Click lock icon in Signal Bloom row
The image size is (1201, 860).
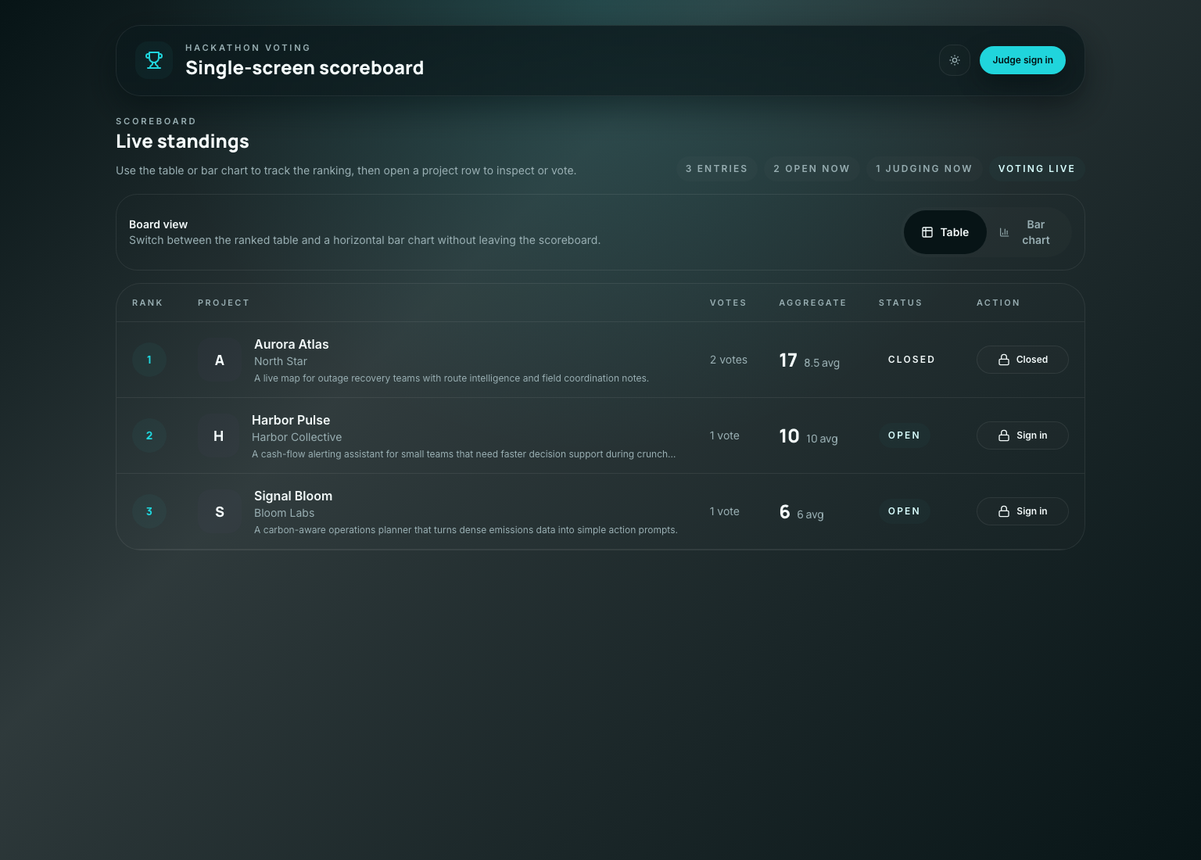[x=1004, y=511]
